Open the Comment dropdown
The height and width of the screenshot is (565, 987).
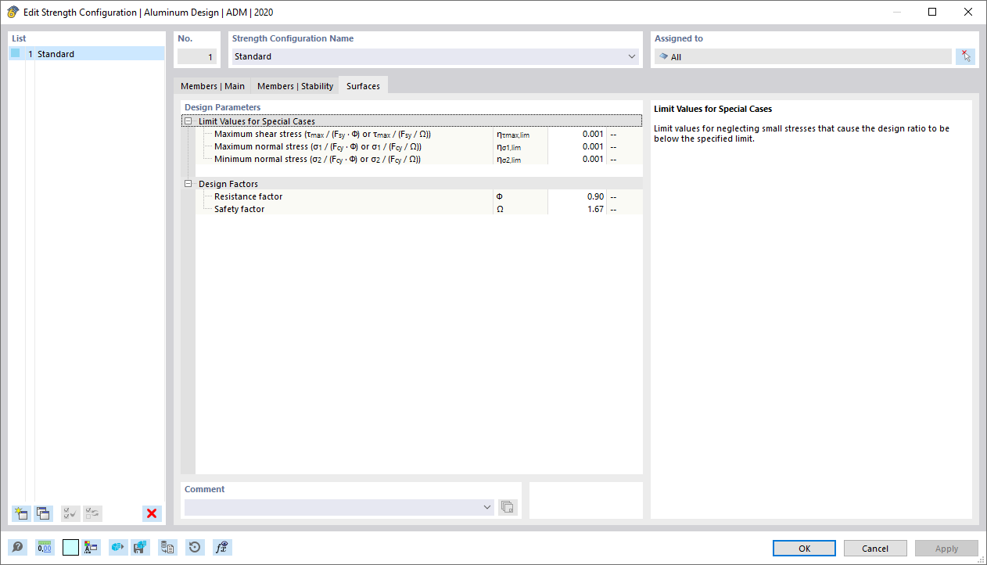pos(487,506)
